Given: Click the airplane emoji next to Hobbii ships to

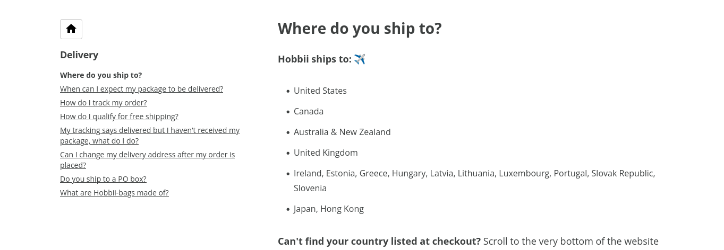Looking at the screenshot, I should click(x=360, y=59).
